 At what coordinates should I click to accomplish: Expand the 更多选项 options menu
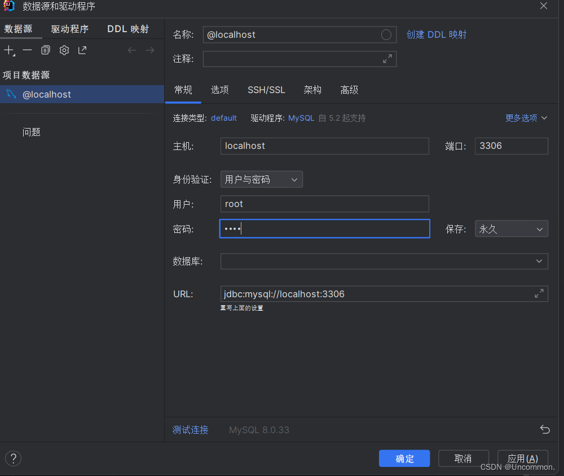click(526, 118)
